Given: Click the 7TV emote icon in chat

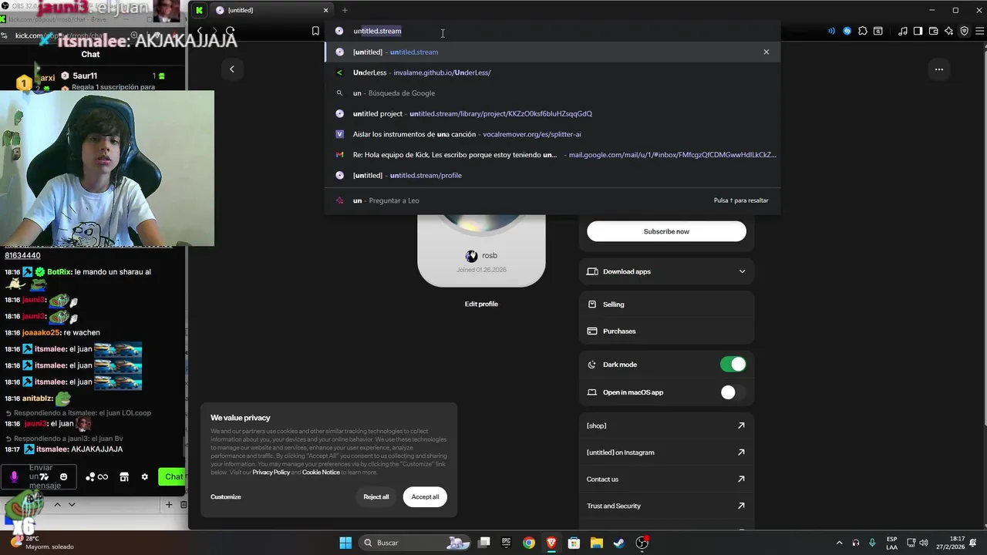Looking at the screenshot, I should click(x=44, y=477).
